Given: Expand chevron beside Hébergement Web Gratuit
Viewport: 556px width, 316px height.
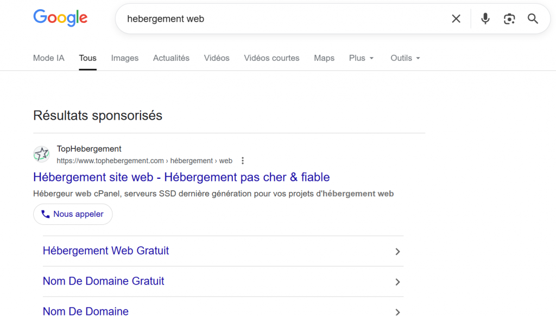Looking at the screenshot, I should [397, 251].
